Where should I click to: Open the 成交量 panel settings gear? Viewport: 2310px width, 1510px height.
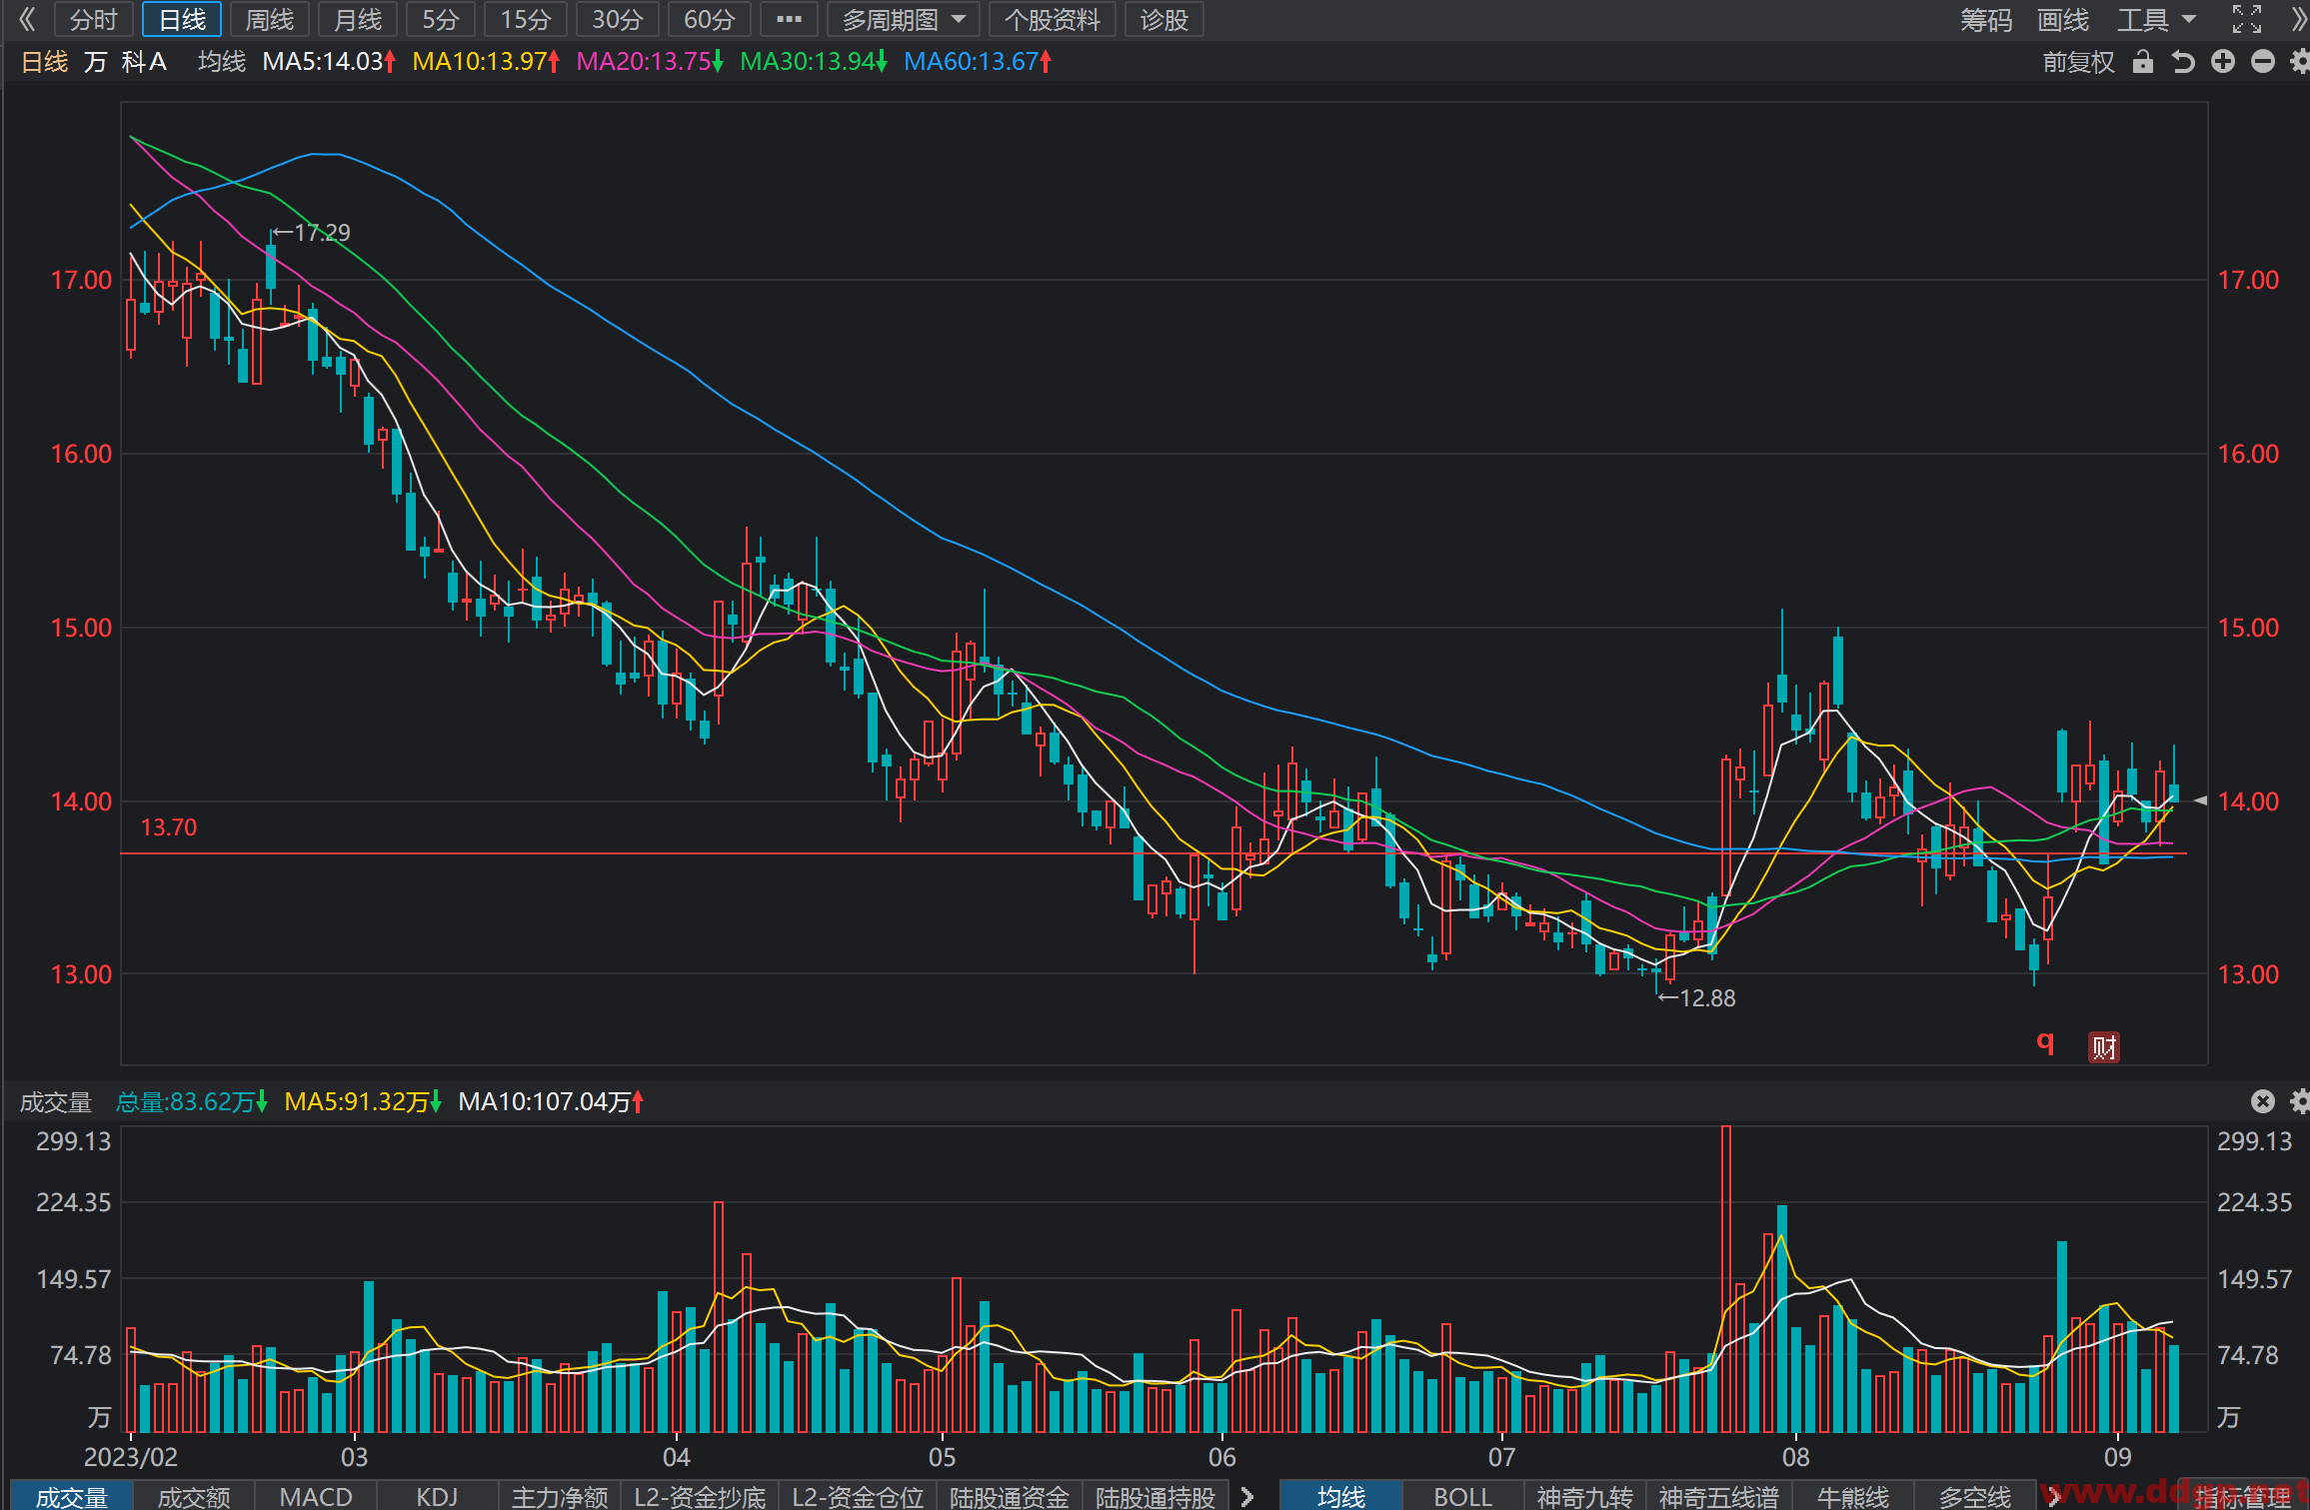(x=2300, y=1101)
